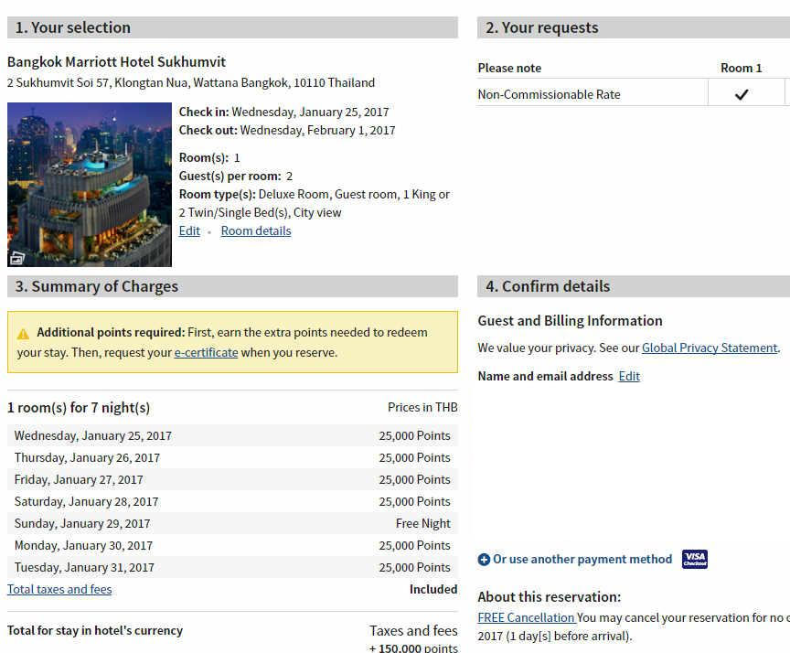Open Room details

click(x=255, y=230)
